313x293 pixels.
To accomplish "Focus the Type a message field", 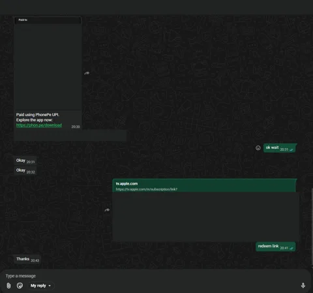I will 152,276.
